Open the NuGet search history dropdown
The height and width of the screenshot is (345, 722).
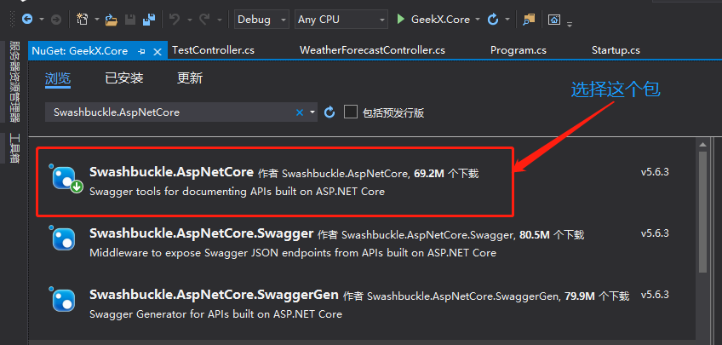312,112
